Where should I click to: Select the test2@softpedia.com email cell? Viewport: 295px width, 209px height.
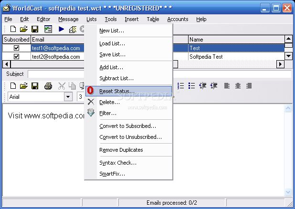pos(58,57)
